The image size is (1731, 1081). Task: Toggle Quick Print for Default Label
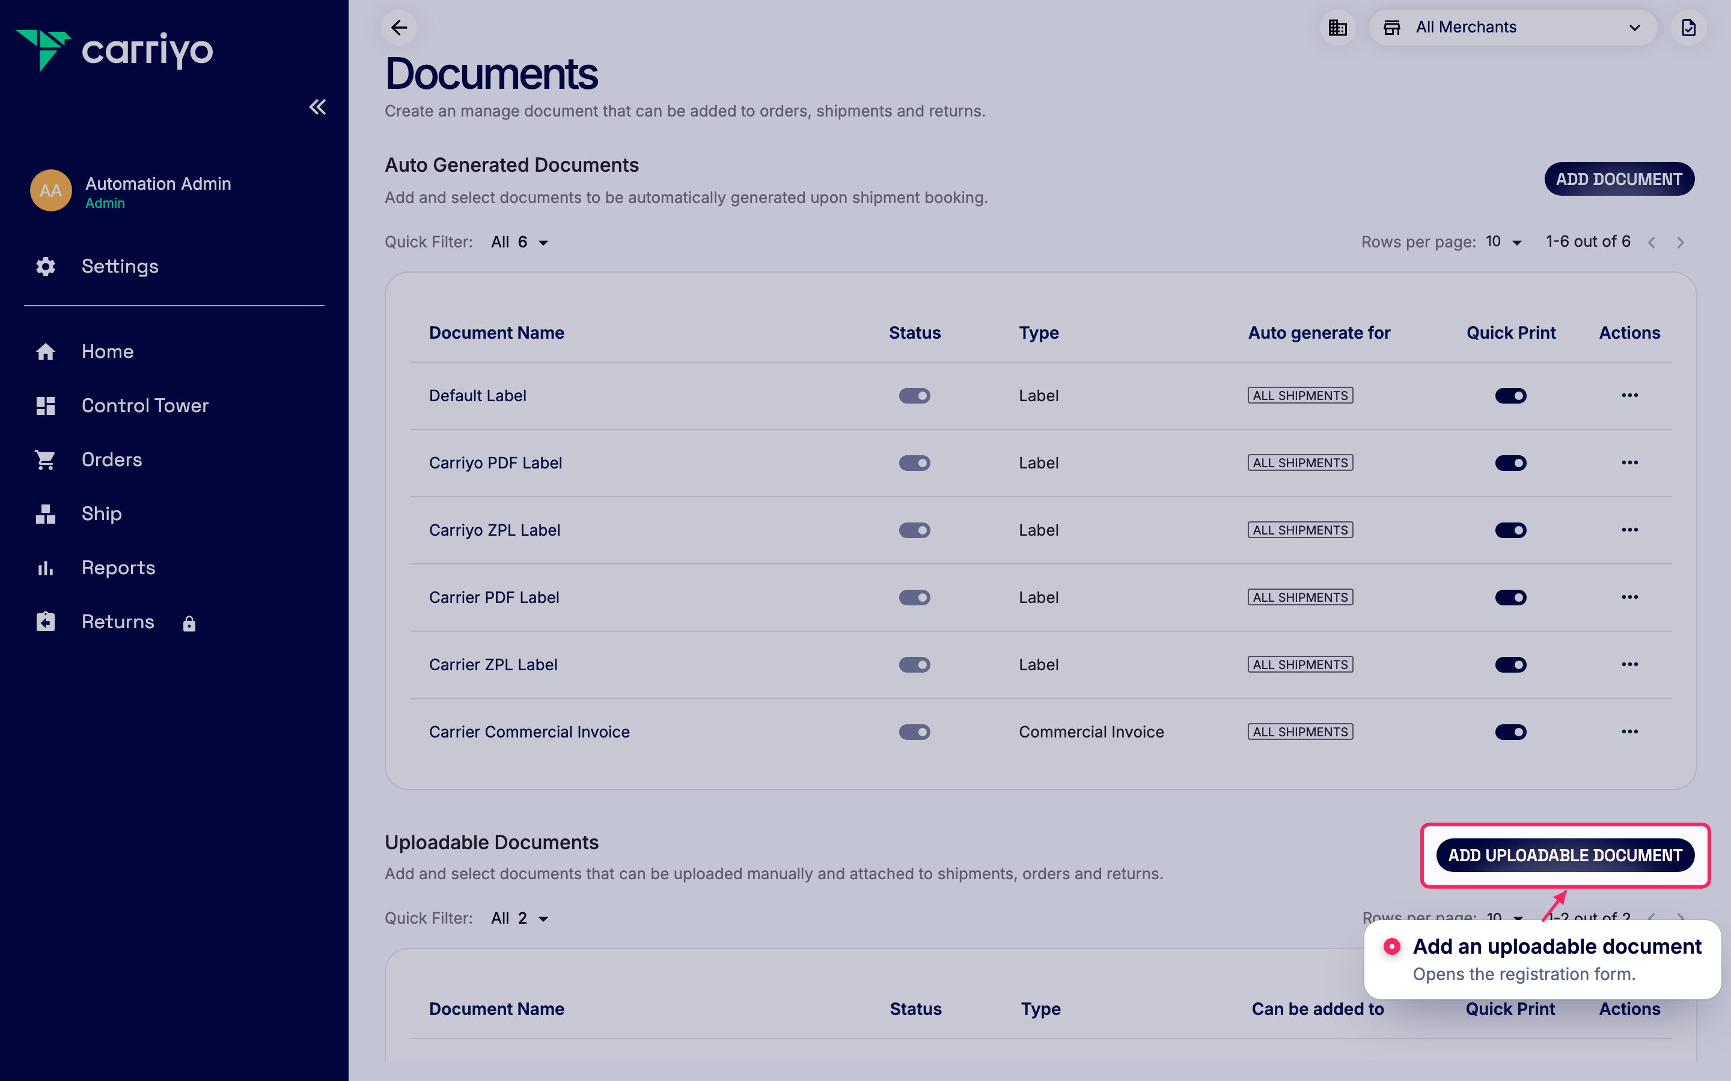(x=1510, y=395)
